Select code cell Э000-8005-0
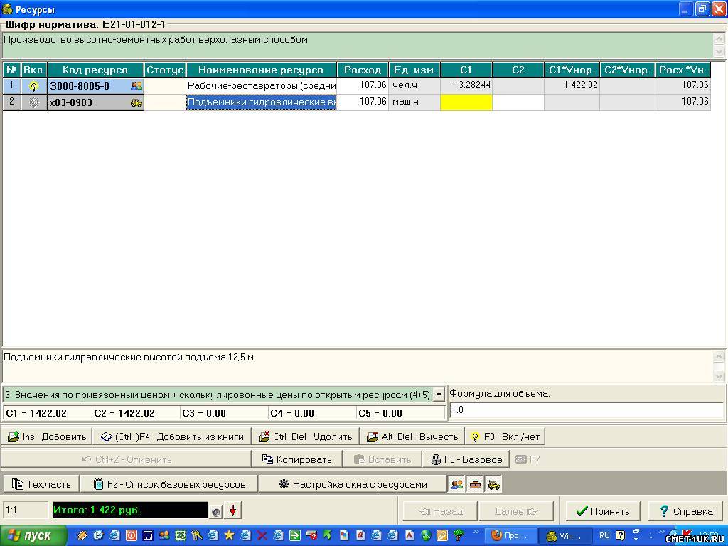The height and width of the screenshot is (546, 728). [96, 86]
